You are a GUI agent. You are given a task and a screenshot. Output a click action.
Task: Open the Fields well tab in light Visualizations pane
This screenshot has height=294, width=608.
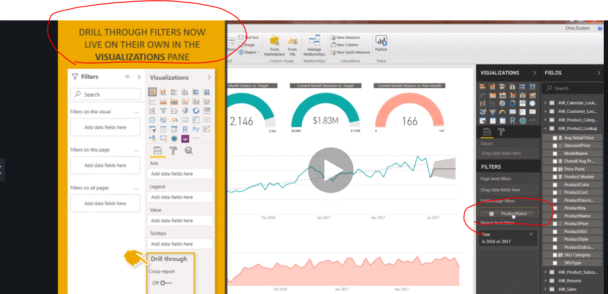coord(158,151)
